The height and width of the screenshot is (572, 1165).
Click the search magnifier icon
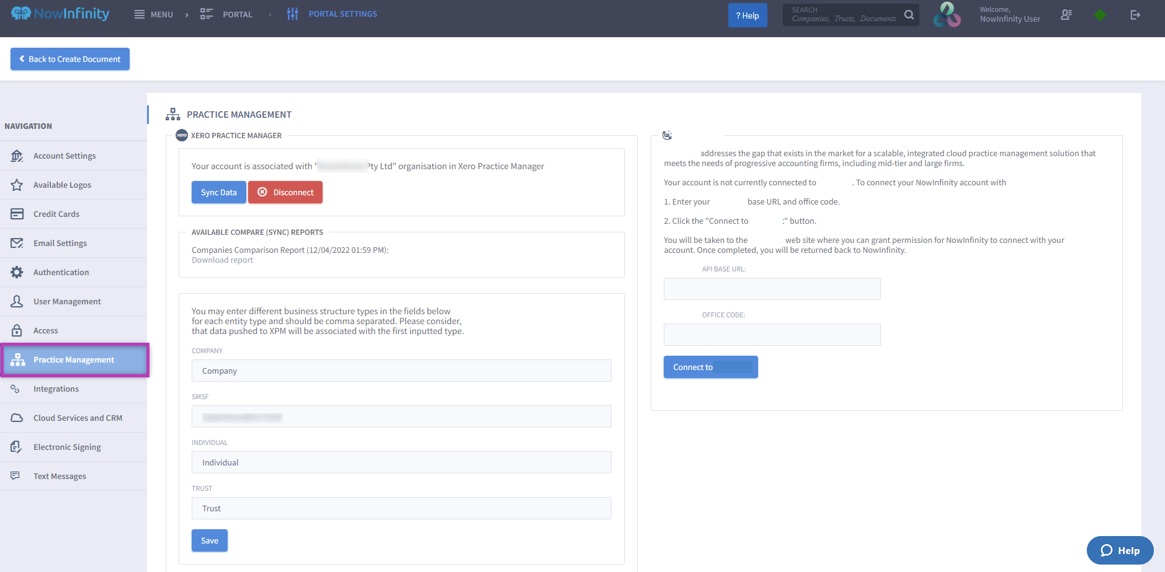[909, 14]
